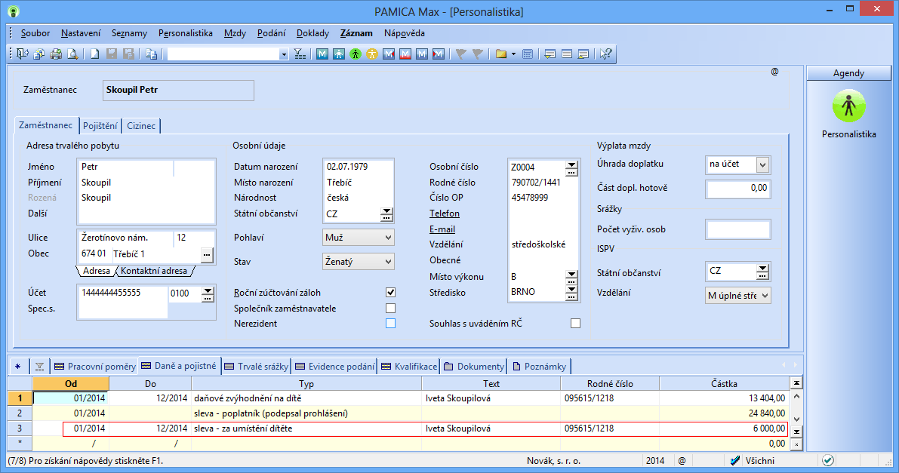Open print preview magnifier icon
Viewport: 899px width, 473px height.
click(x=72, y=54)
